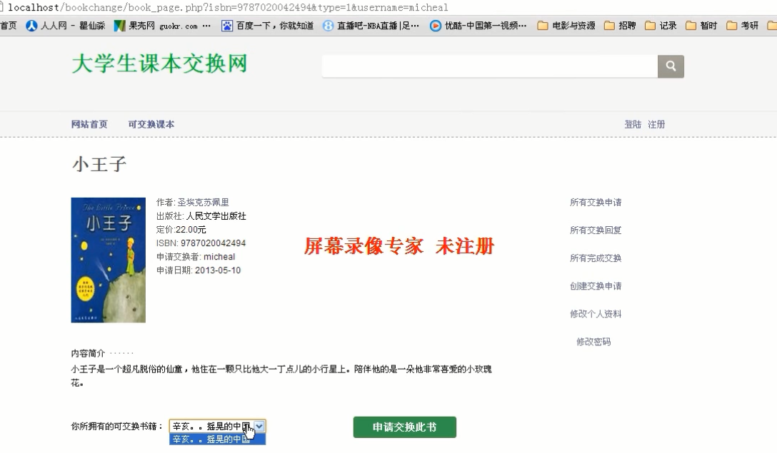
Task: Open the 电影与资源 bookmark folder
Action: coord(566,26)
